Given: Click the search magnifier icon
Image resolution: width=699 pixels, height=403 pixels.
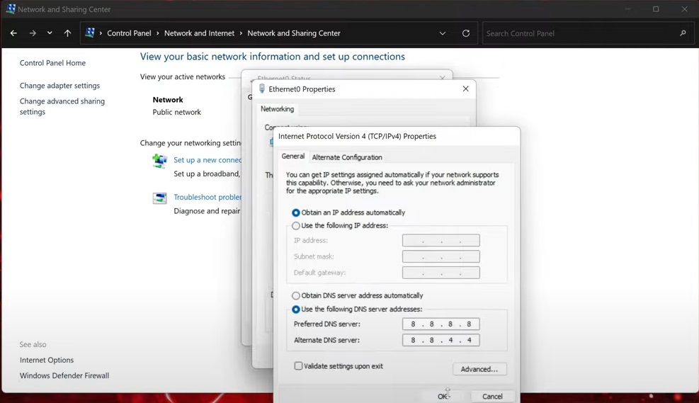Looking at the screenshot, I should pos(683,33).
